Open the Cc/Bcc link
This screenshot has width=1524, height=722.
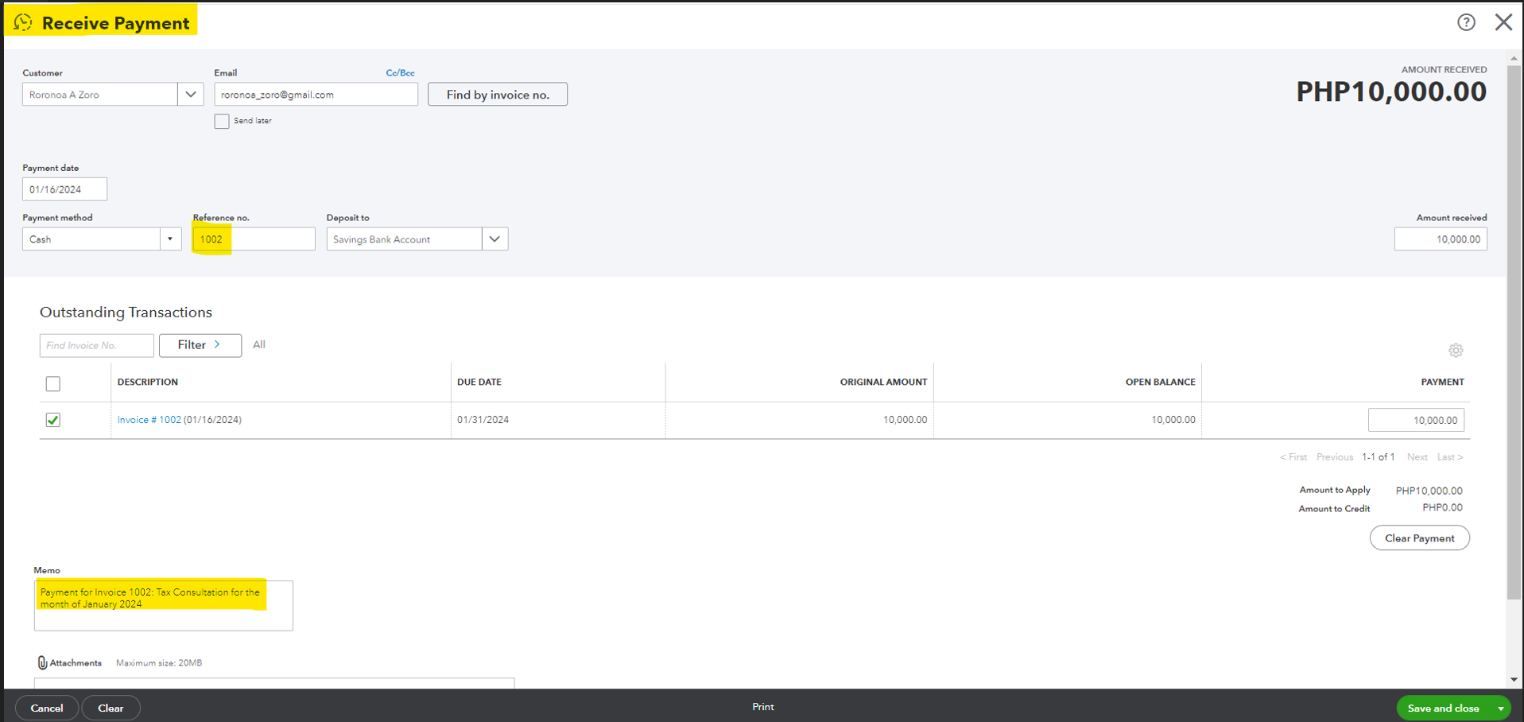(400, 73)
